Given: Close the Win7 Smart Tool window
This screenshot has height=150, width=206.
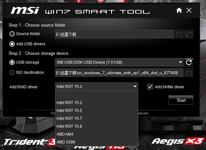Looking at the screenshot, I should click(189, 10).
